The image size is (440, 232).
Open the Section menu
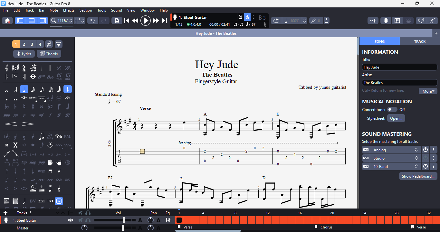tap(86, 10)
